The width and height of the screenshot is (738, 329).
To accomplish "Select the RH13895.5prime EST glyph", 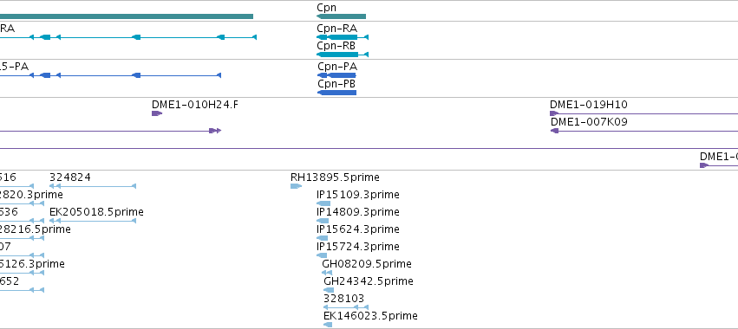I will click(296, 187).
